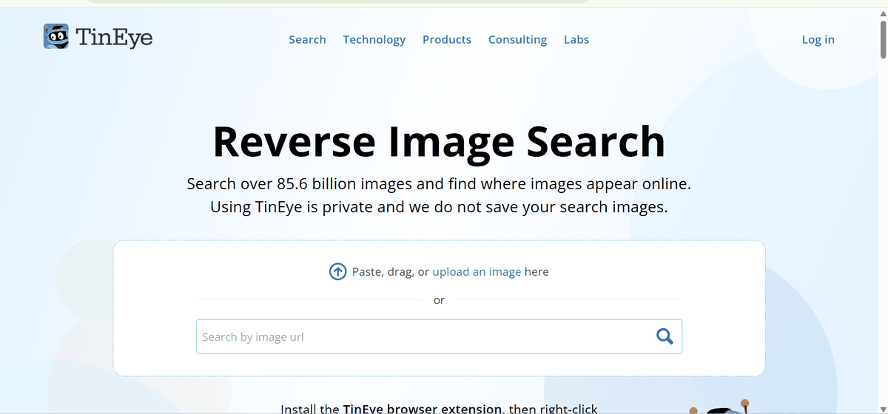Open the Technology menu item
Image resolution: width=888 pixels, height=414 pixels.
click(374, 40)
